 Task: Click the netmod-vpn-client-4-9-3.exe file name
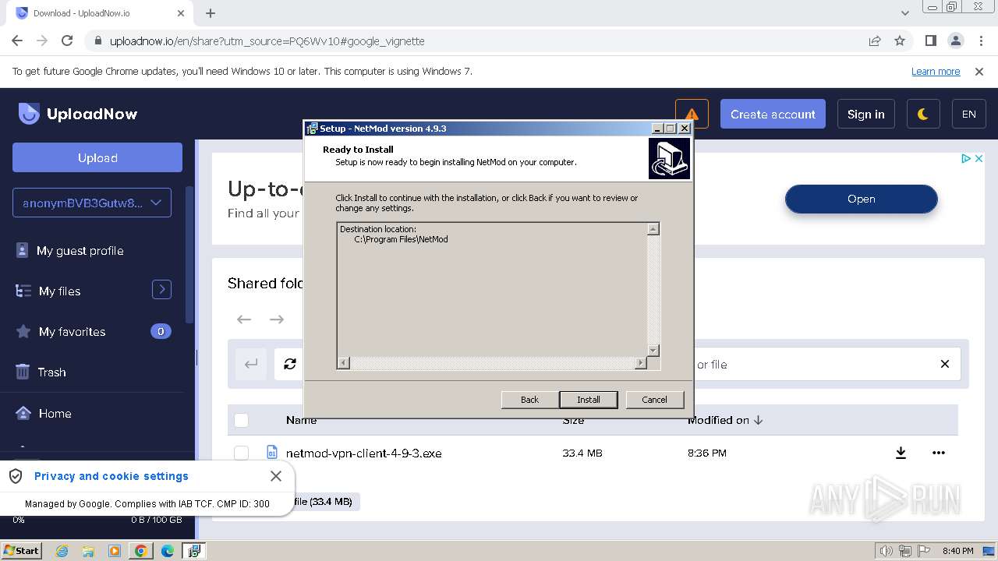tap(364, 453)
